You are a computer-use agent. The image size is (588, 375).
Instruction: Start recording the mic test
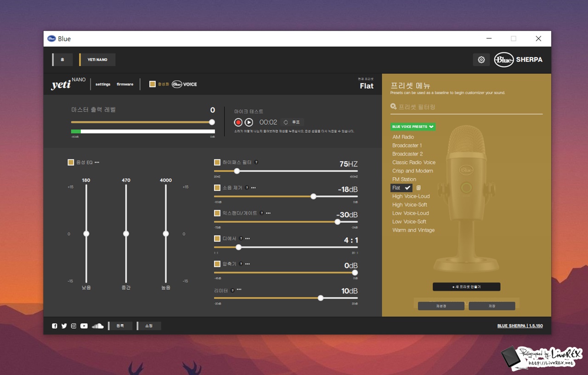(x=238, y=122)
